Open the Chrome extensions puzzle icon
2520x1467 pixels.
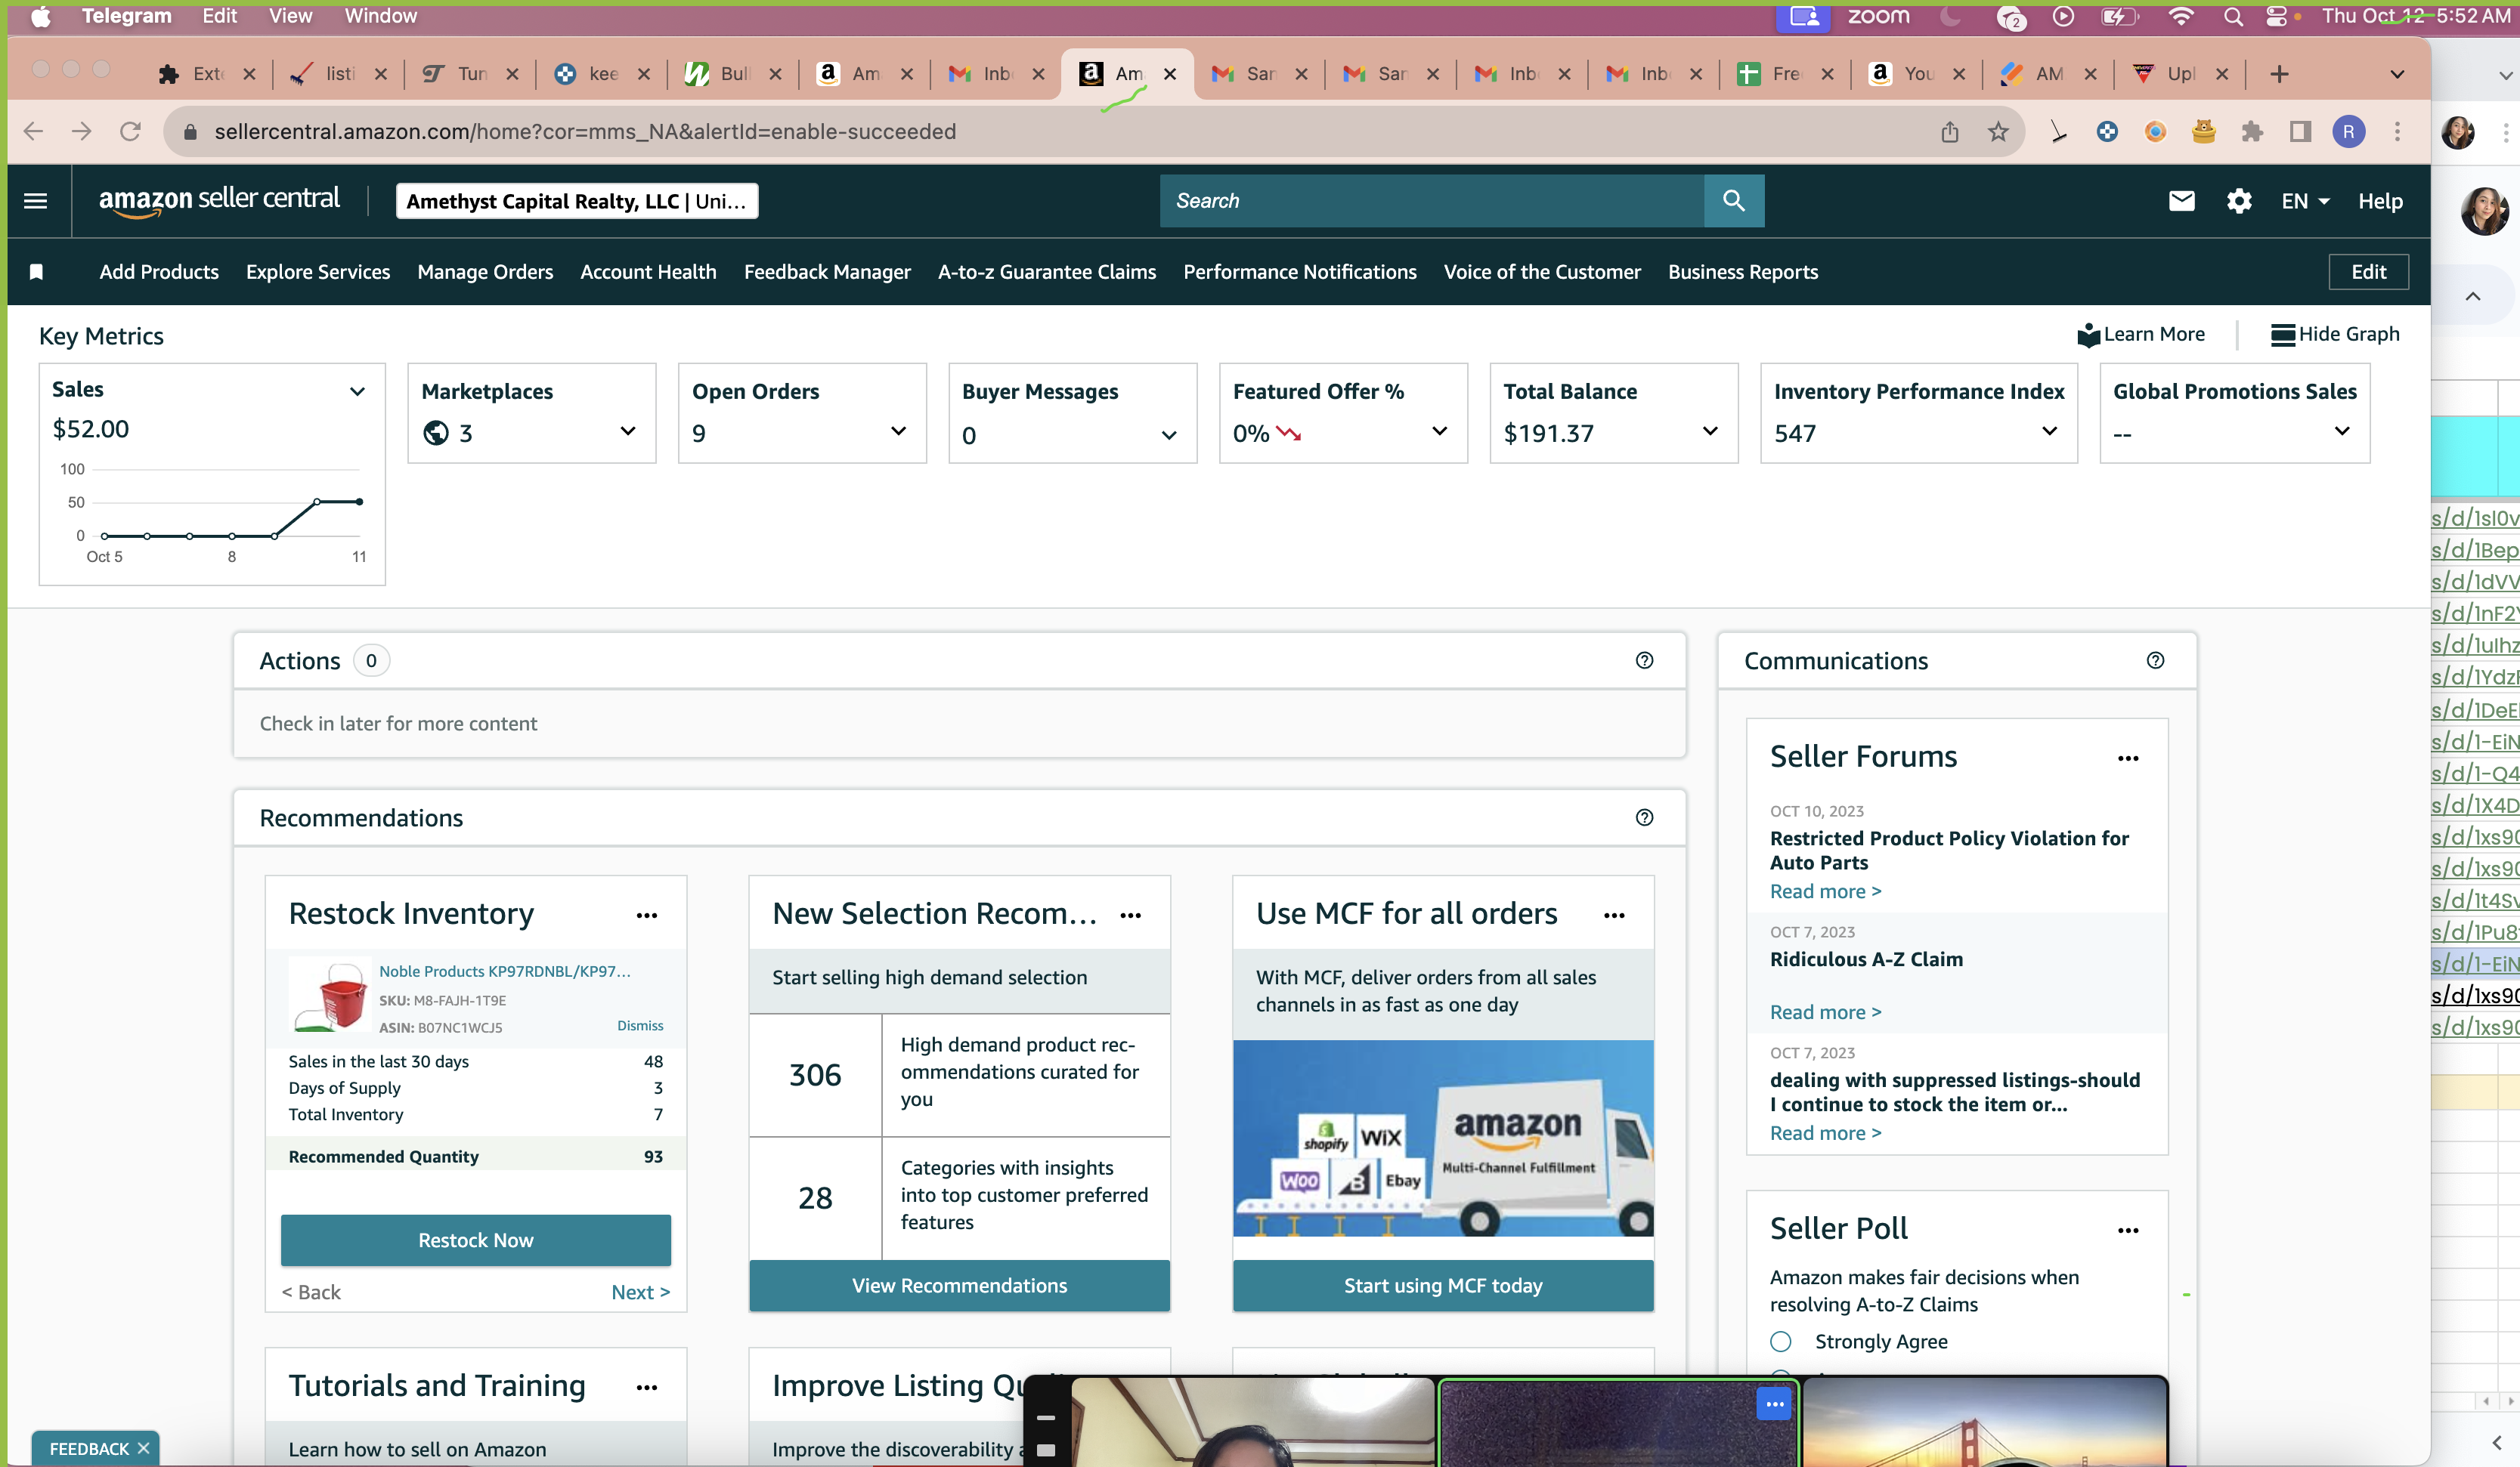[x=2252, y=131]
